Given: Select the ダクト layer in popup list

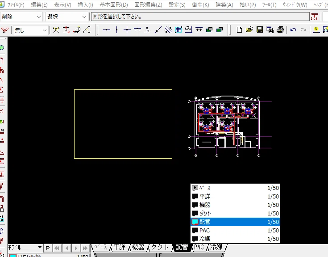Looking at the screenshot, I should tap(235, 214).
